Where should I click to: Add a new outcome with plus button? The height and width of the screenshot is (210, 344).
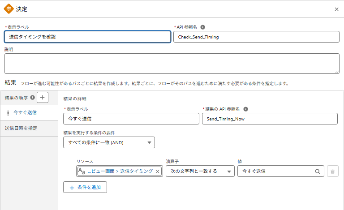(x=43, y=98)
